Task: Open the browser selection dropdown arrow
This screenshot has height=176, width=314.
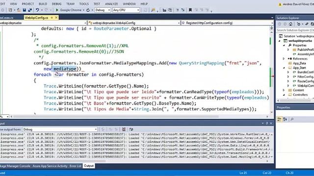Action: click(x=83, y=10)
